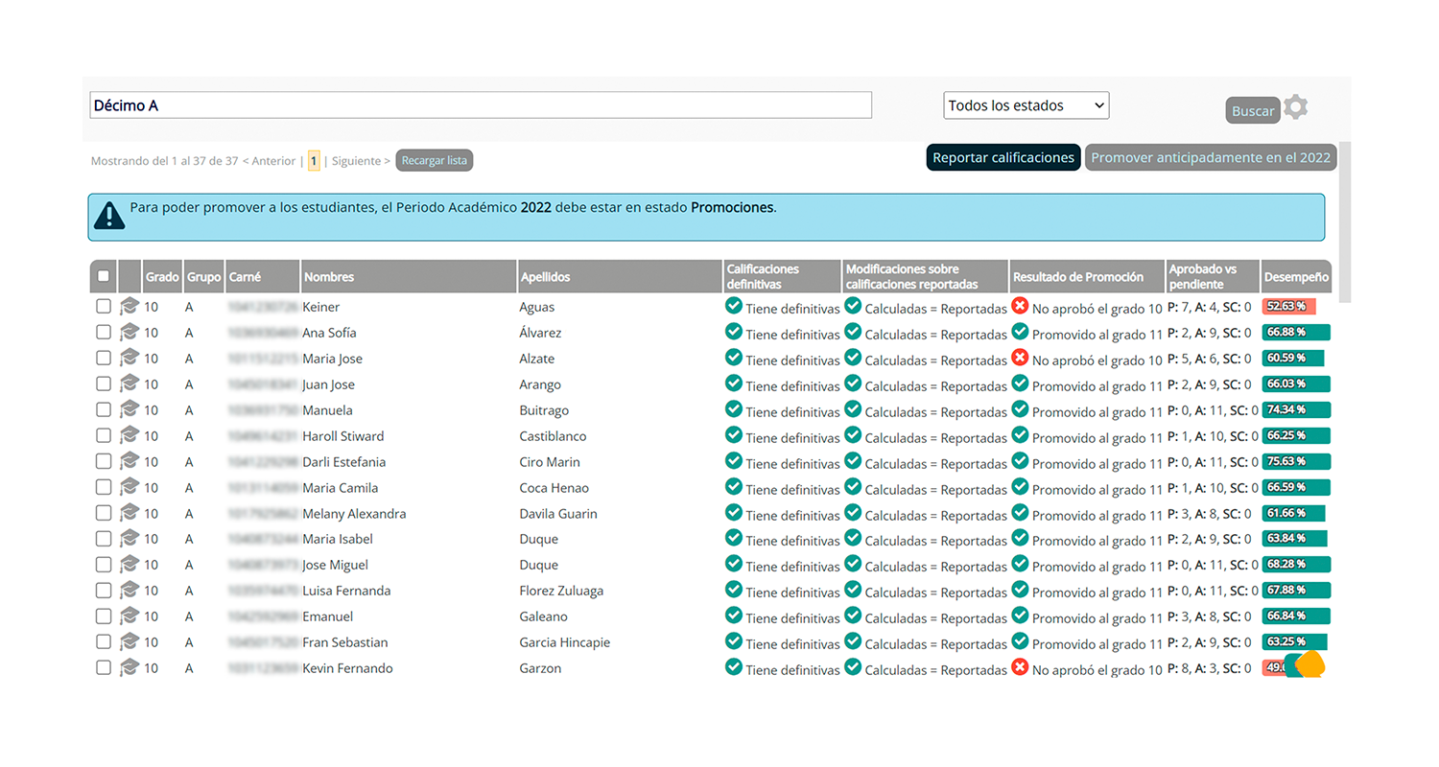Click red X promotion icon for Keiner Aguas

tap(1020, 306)
